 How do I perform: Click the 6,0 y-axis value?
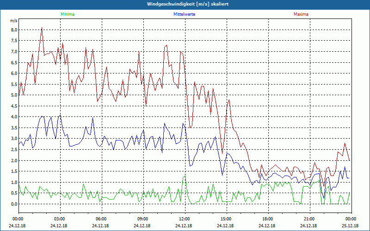[x=14, y=73]
